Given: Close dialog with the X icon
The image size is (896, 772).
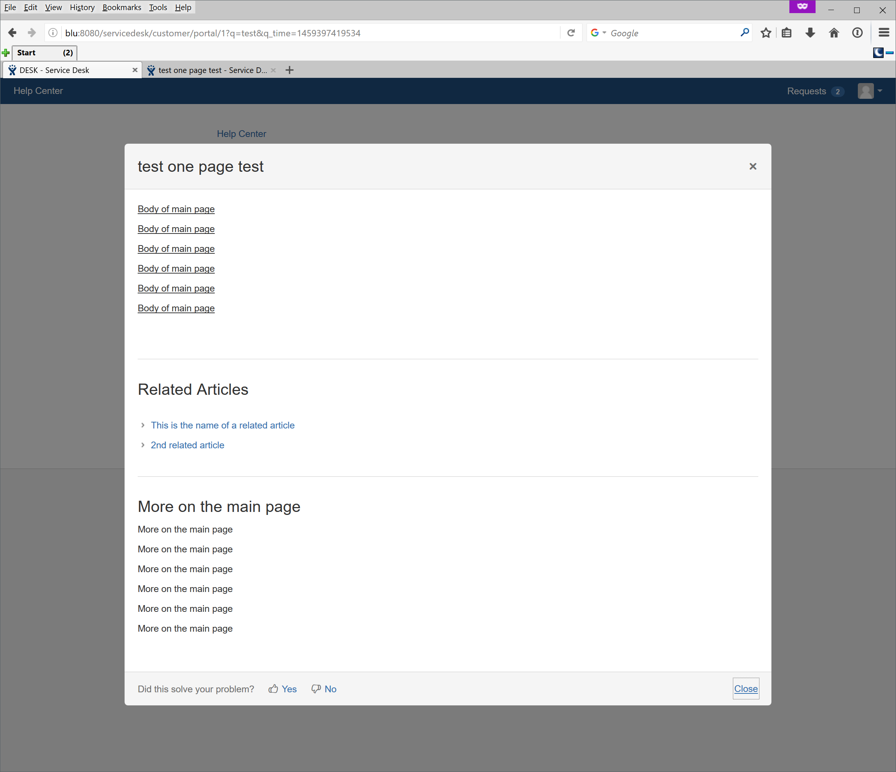Looking at the screenshot, I should click(x=753, y=167).
